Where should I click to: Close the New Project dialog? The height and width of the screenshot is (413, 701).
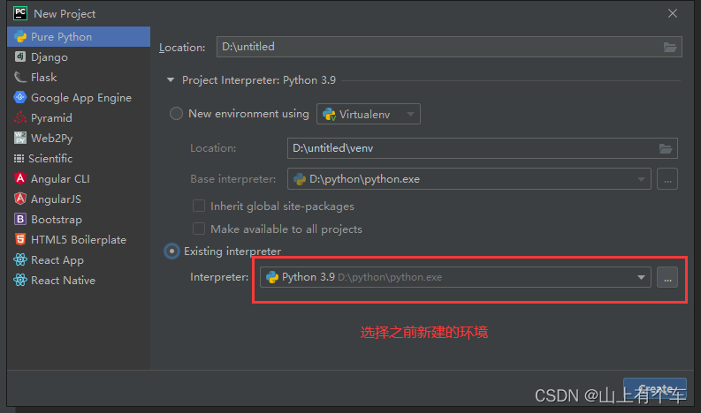coord(673,13)
